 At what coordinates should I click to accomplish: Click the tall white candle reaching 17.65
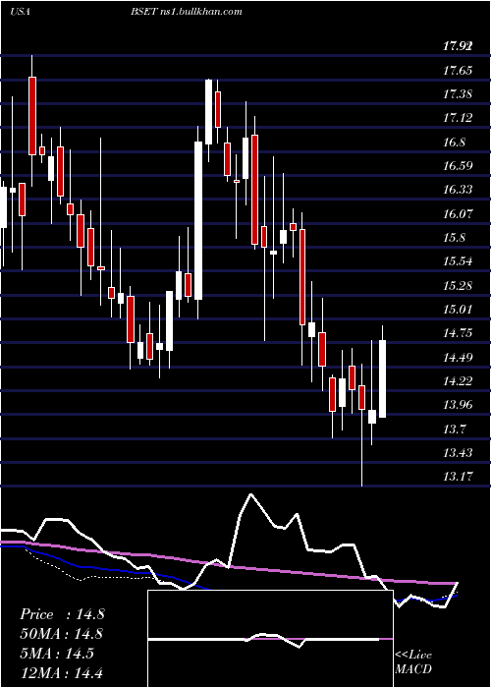(x=208, y=111)
